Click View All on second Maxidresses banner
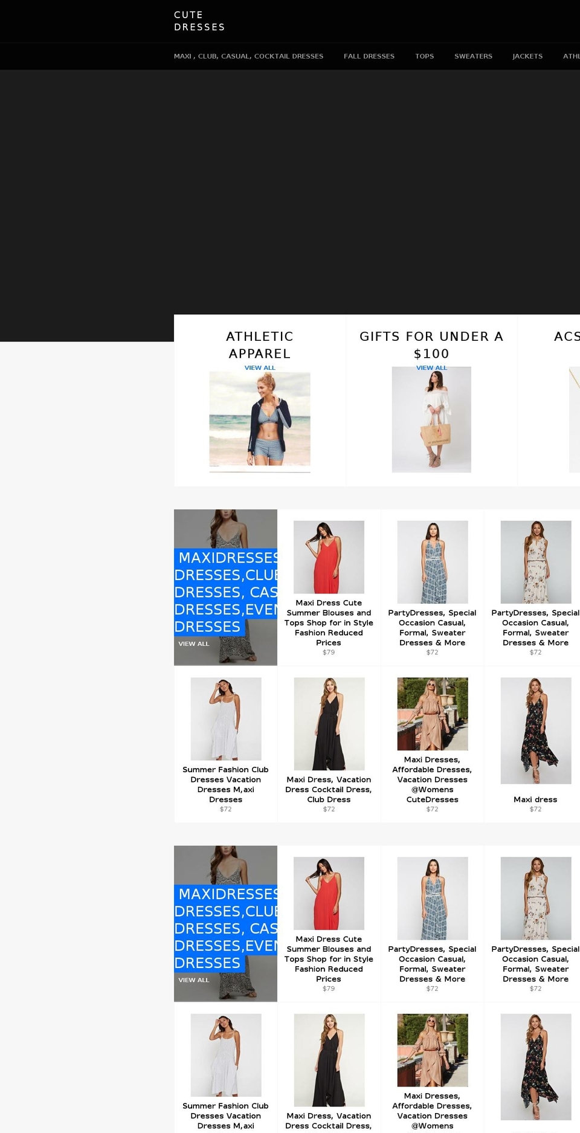Screen dimensions: 580x1133 click(x=194, y=980)
